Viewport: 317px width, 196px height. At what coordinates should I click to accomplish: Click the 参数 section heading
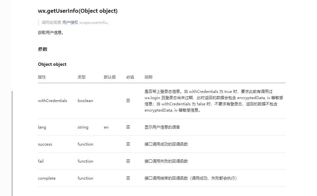click(43, 49)
